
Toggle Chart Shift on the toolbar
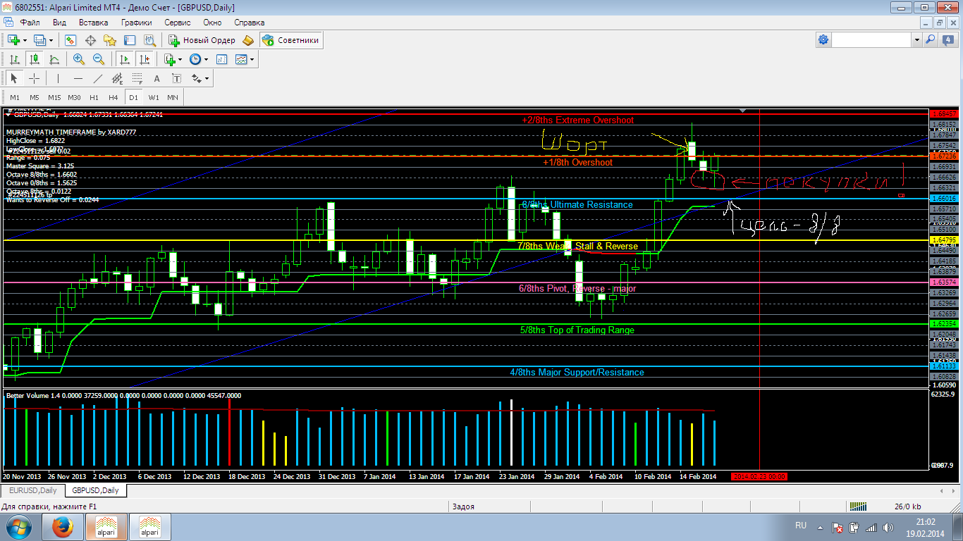[145, 60]
